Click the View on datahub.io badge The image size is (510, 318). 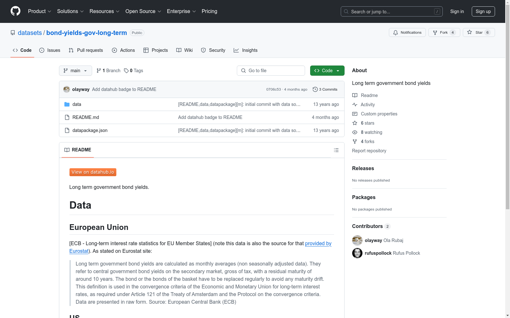pos(93,172)
